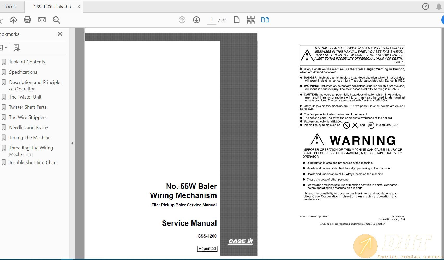This screenshot has width=444, height=260.
Task: Send file by email envelope icon
Action: coord(42,20)
